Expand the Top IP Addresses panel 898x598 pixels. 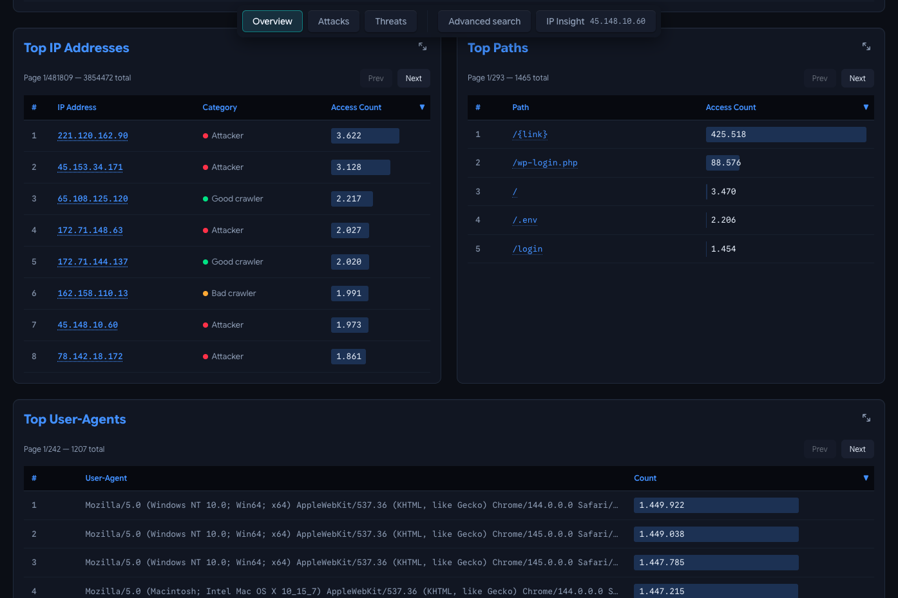pyautogui.click(x=423, y=46)
